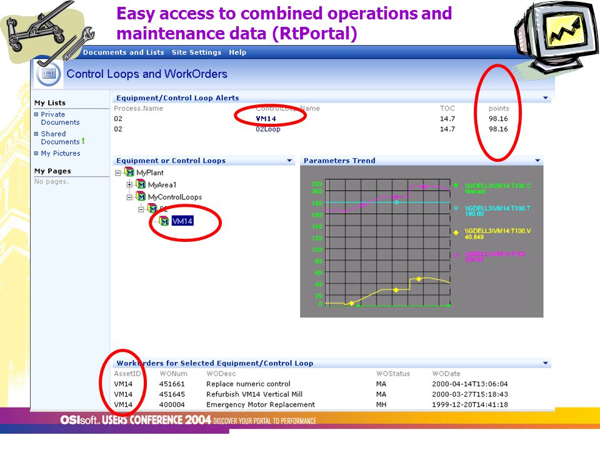Click the WODate column header
This screenshot has width=600, height=450.
pos(446,374)
